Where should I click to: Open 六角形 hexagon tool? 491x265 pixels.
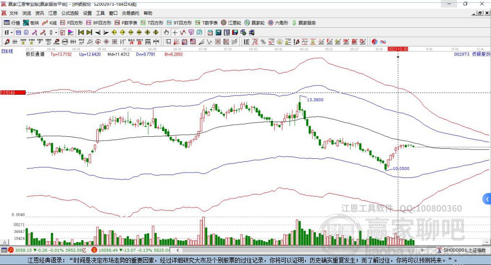tap(278, 23)
